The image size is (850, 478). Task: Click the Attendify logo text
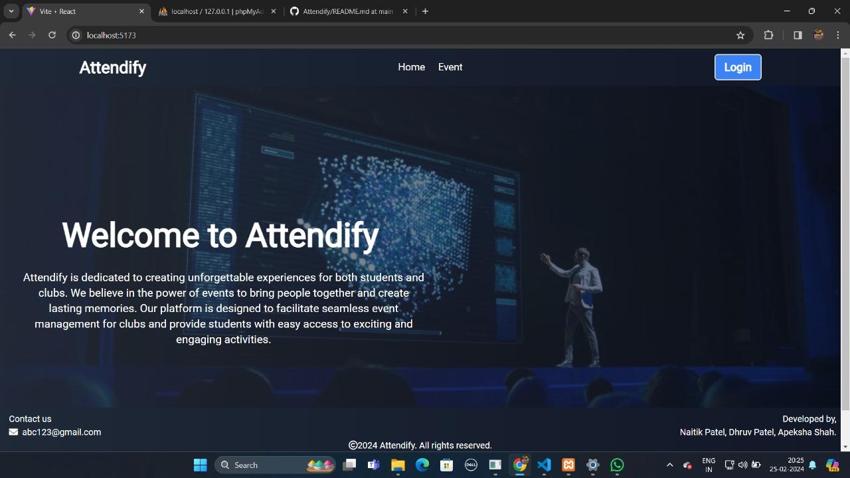click(x=113, y=68)
